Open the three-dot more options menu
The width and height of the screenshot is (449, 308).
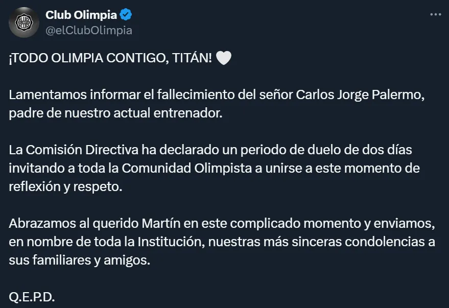pos(435,14)
